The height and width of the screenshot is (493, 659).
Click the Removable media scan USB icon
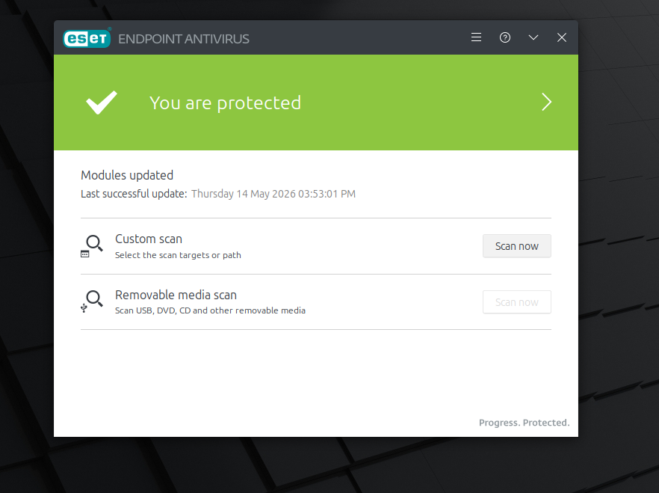coord(92,301)
